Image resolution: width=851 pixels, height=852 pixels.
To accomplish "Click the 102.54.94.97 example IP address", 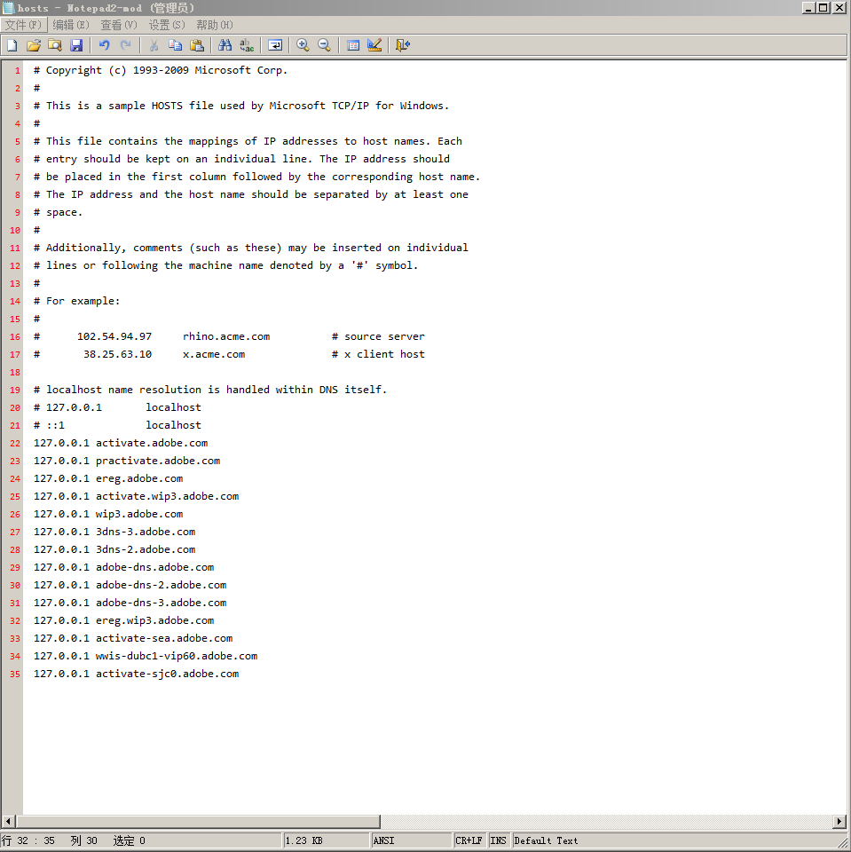I will click(x=114, y=336).
